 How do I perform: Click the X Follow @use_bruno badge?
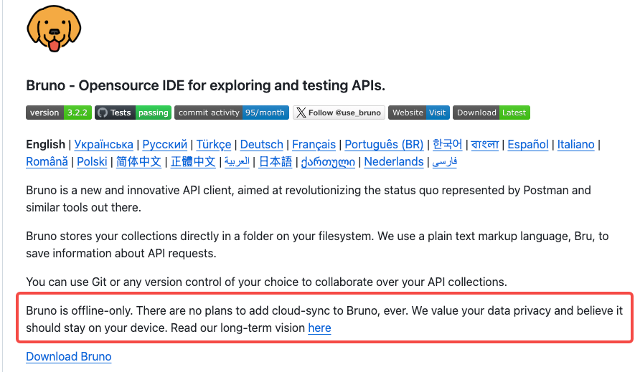(338, 113)
